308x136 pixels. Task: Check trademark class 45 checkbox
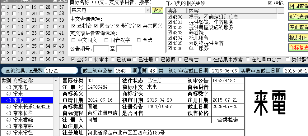point(55,59)
